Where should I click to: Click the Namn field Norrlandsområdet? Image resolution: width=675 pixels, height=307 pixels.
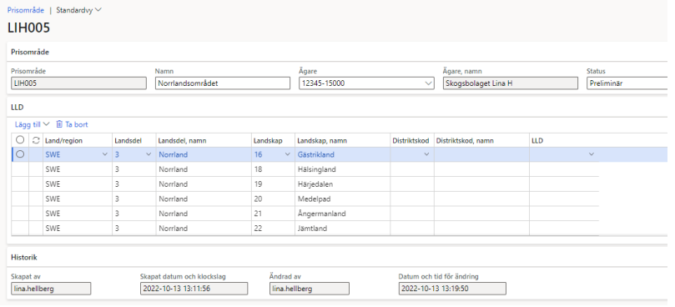point(223,83)
